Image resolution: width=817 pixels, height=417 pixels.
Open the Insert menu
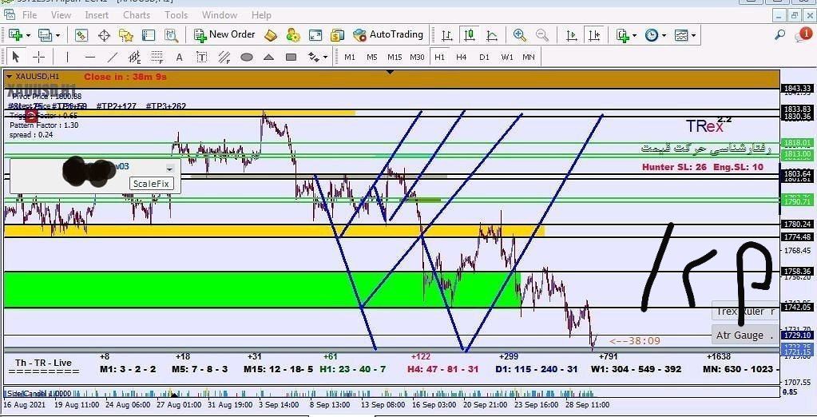point(97,14)
